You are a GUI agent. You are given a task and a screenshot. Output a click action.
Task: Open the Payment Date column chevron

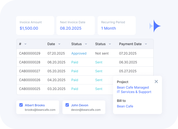tap(146, 44)
